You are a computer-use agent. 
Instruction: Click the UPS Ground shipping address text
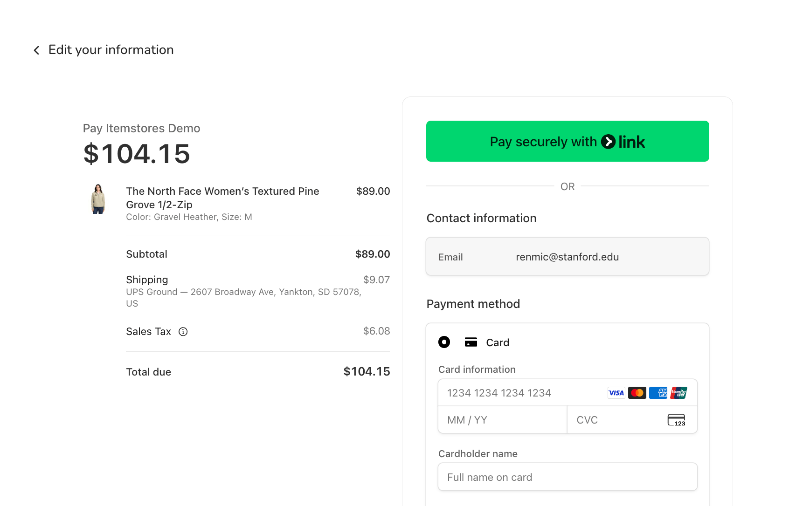[x=243, y=298]
